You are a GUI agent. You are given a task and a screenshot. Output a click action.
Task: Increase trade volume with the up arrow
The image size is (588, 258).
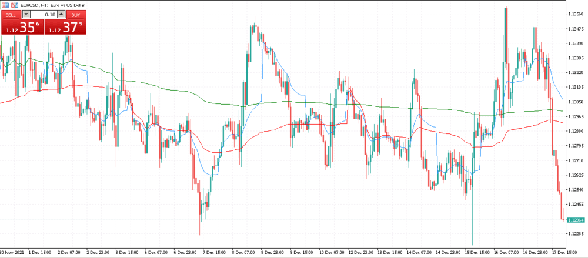[61, 14]
